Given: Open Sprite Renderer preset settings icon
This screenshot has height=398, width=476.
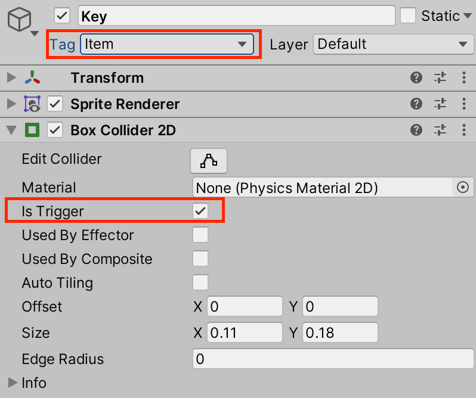Looking at the screenshot, I should [440, 104].
